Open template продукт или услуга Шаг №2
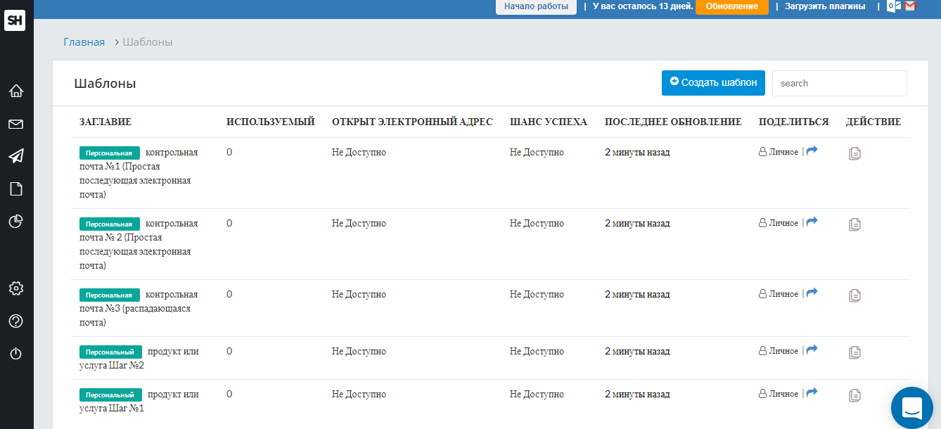941x429 pixels. coord(139,358)
